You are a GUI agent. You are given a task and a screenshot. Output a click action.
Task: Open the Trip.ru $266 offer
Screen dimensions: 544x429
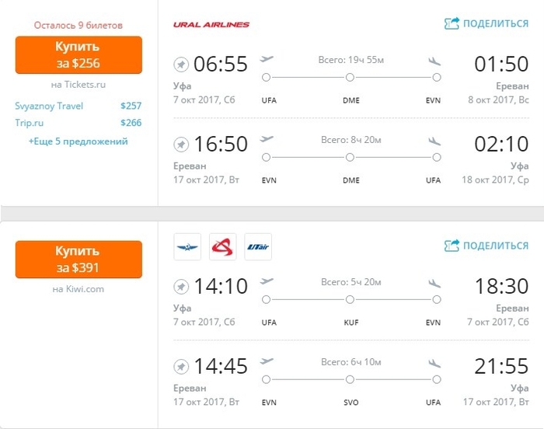(31, 122)
